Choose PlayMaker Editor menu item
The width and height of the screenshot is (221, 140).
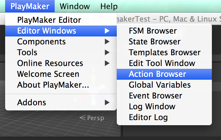pyautogui.click(x=61, y=20)
